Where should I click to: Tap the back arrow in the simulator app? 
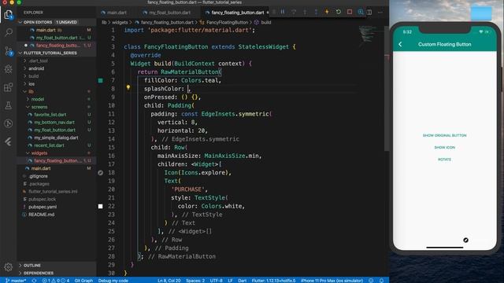tap(401, 44)
